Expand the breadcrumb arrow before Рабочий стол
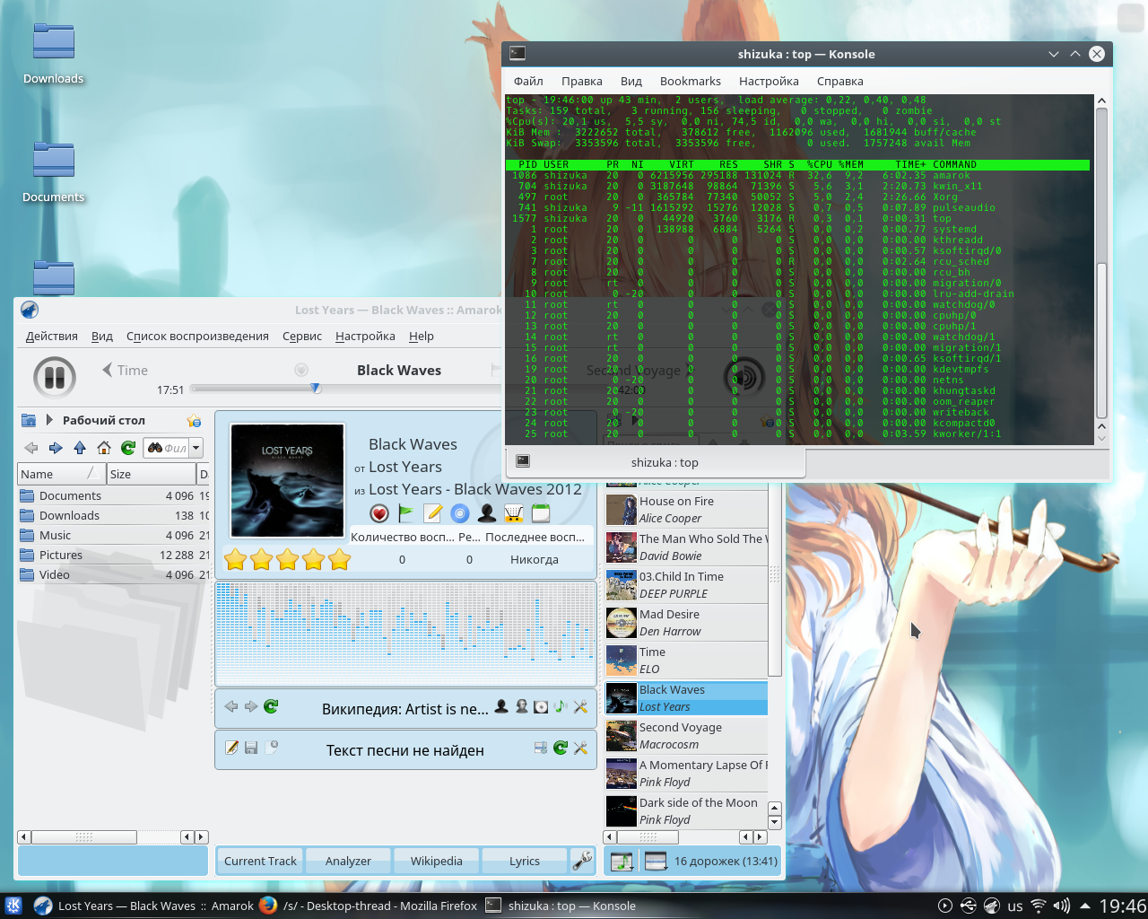1148x919 pixels. [49, 420]
